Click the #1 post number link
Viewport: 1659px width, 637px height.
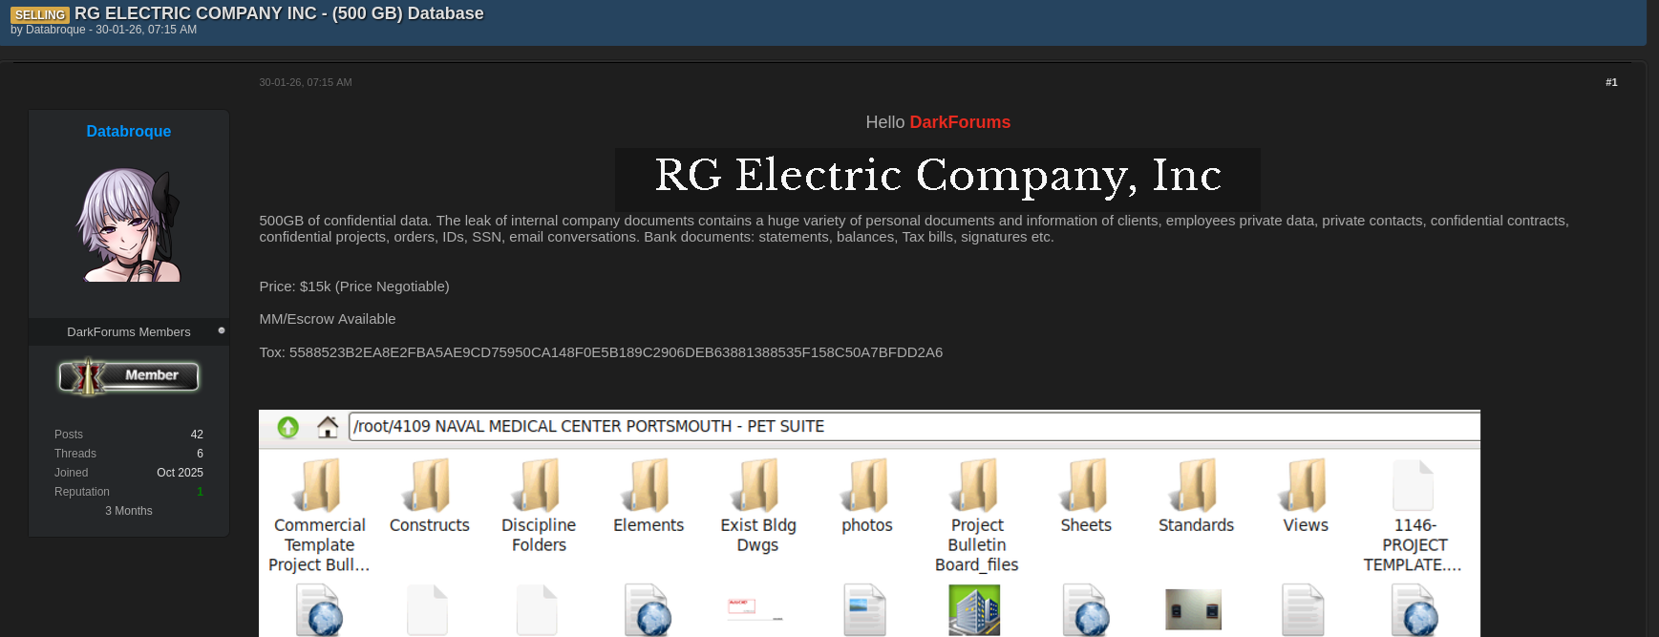click(x=1611, y=82)
